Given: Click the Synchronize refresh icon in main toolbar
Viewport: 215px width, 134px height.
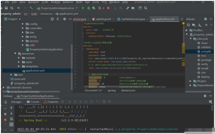Looking at the screenshot, I should (12, 8).
